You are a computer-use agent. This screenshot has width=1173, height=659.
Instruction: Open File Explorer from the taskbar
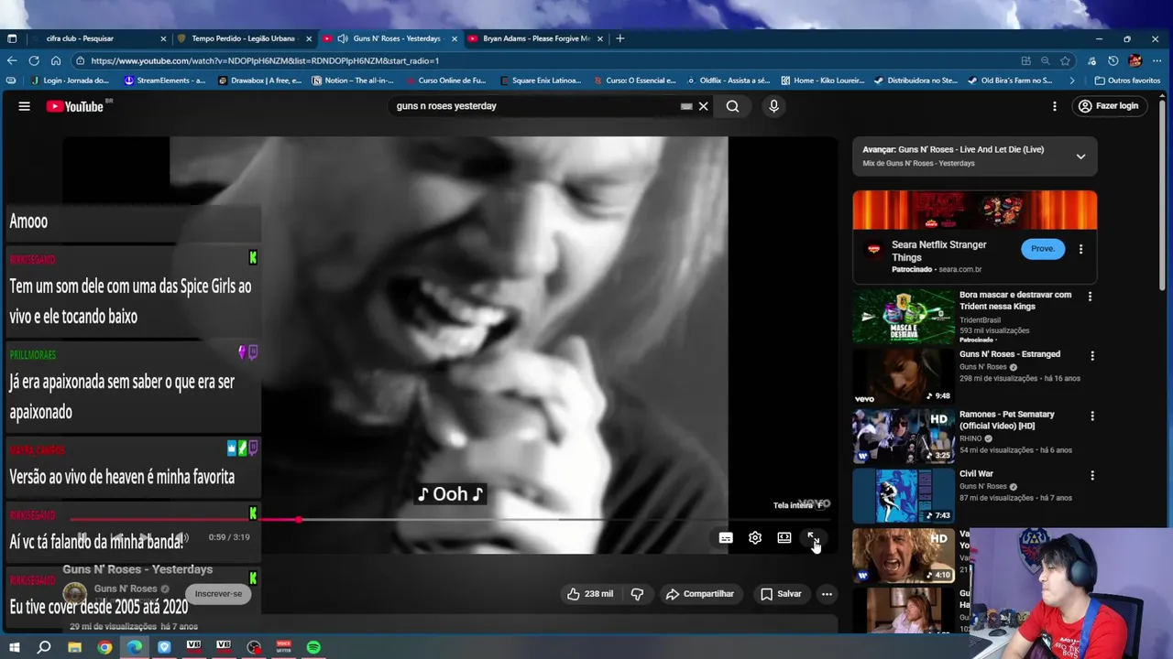pyautogui.click(x=75, y=647)
